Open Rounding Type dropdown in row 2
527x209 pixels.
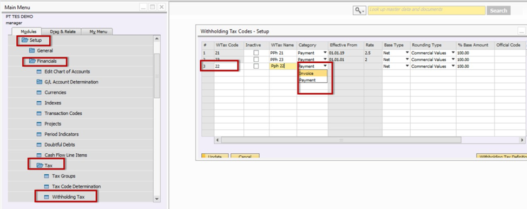[x=453, y=60]
